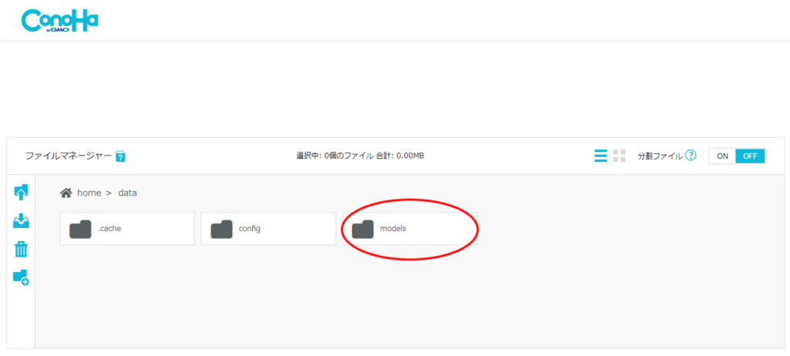Click the upload file icon in sidebar
Image resolution: width=790 pixels, height=356 pixels.
click(x=21, y=193)
